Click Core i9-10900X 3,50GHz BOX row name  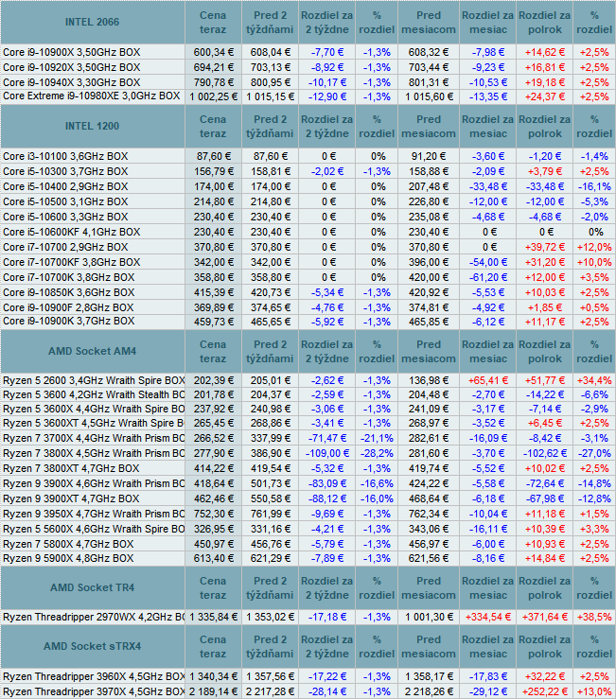(71, 52)
